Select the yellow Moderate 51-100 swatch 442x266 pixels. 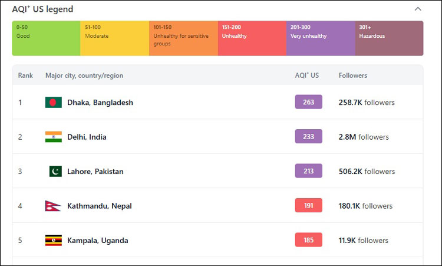coord(114,38)
